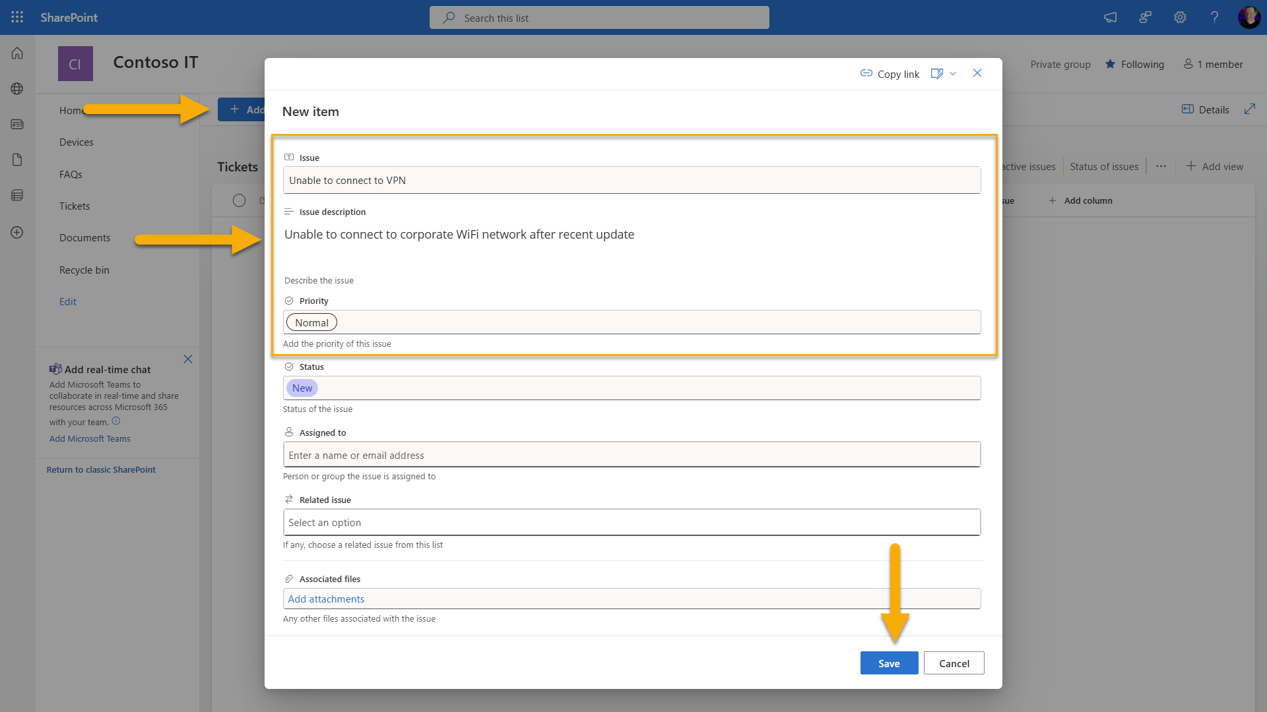Save the new item

tap(888, 663)
